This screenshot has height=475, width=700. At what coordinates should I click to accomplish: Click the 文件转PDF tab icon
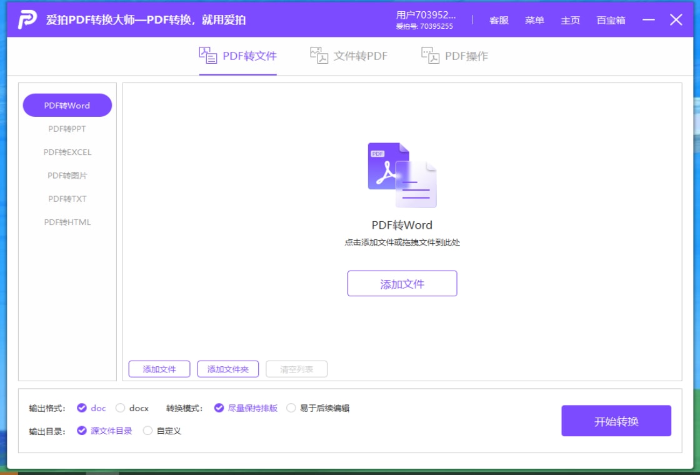coord(319,56)
